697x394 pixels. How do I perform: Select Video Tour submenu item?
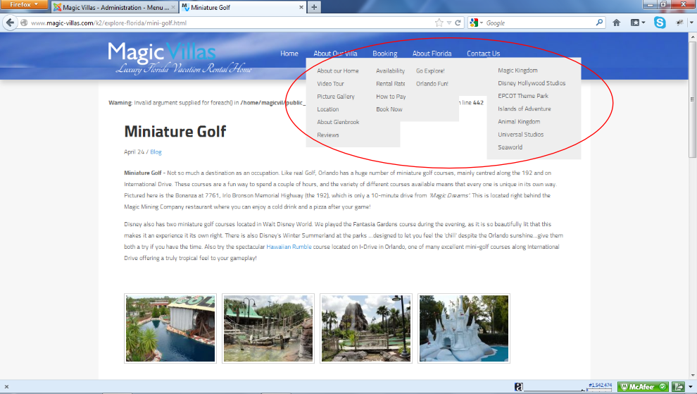330,84
